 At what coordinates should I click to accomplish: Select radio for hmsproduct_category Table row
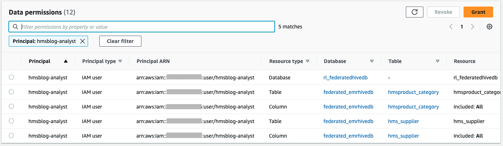[x=11, y=92]
